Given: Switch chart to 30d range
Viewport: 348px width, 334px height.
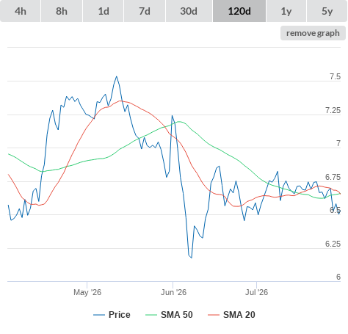Looking at the screenshot, I should [x=189, y=11].
